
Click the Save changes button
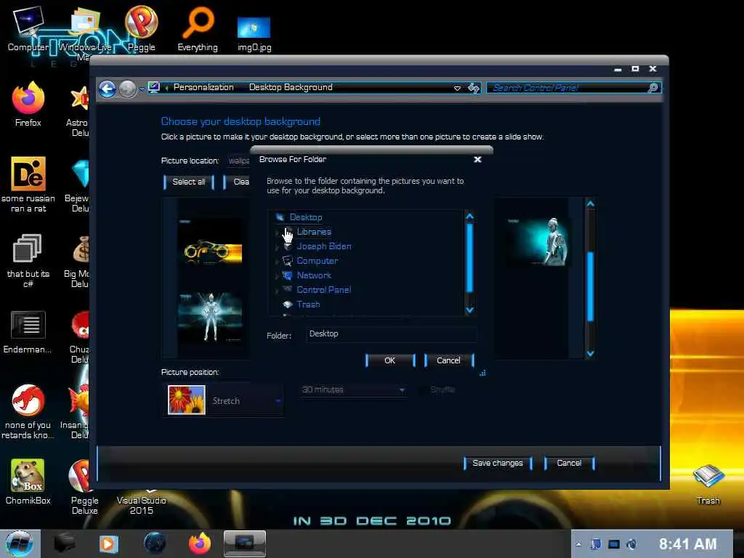tap(498, 463)
